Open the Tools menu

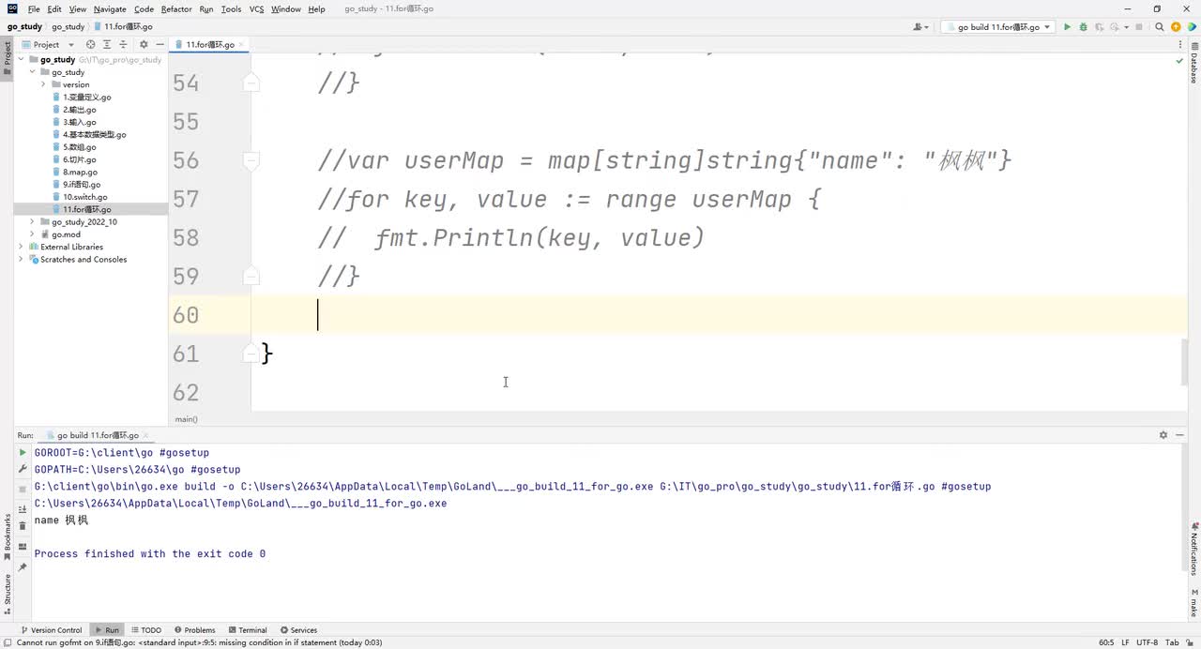pyautogui.click(x=231, y=8)
